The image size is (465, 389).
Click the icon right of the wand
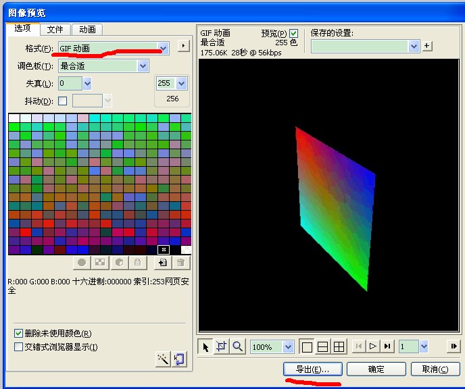click(179, 359)
